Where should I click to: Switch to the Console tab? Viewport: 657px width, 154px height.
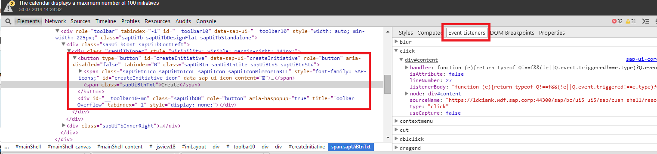[207, 21]
